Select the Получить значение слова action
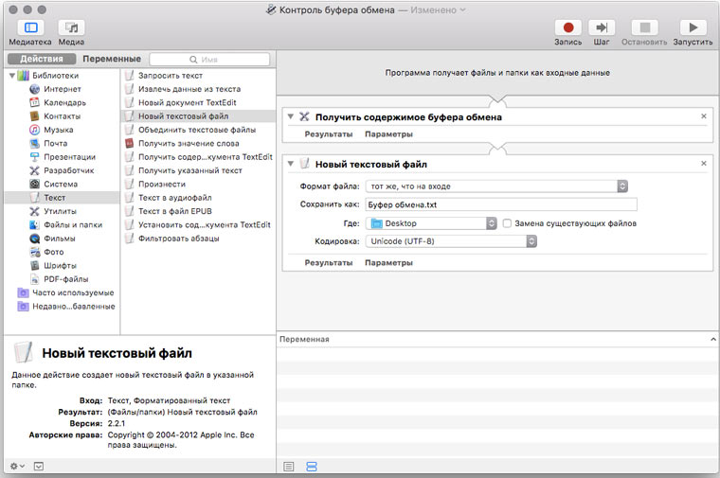Screen dimensions: 720x478 tap(189, 143)
